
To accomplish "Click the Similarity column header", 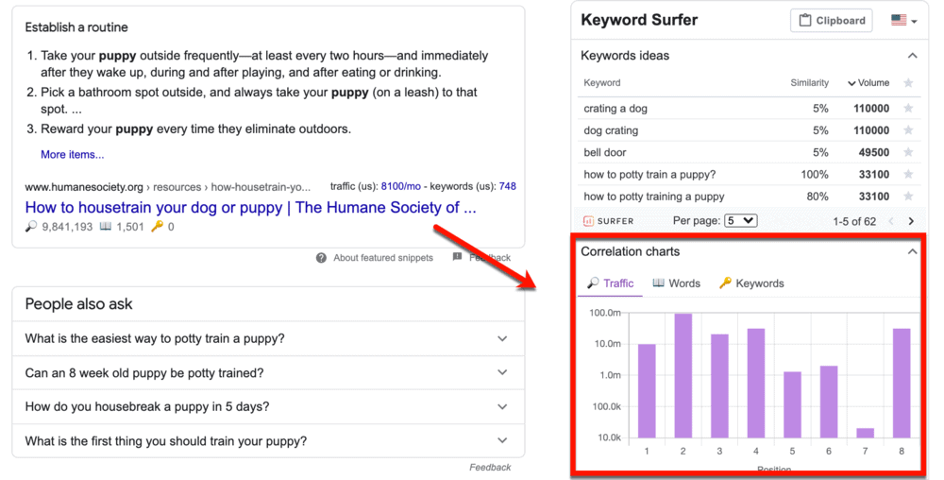I will [x=809, y=83].
